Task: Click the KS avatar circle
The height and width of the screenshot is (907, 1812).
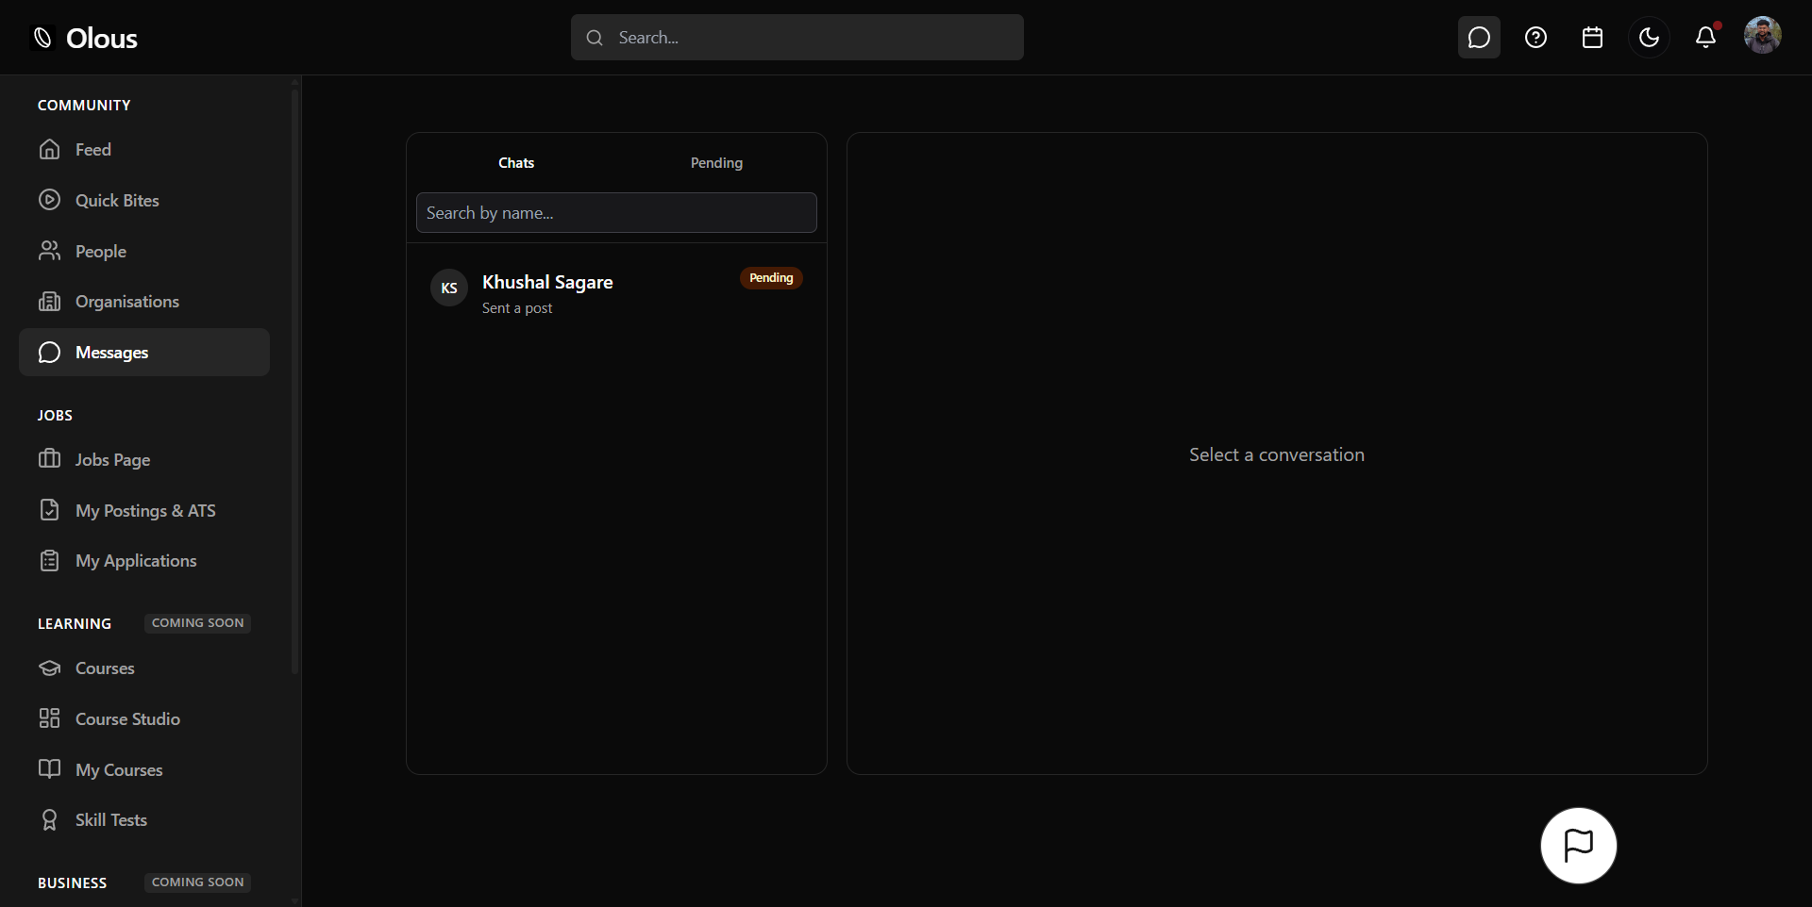Action: pos(449,288)
